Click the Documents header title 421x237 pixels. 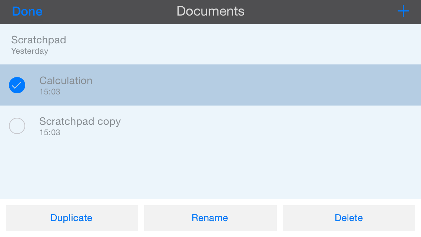pyautogui.click(x=210, y=11)
